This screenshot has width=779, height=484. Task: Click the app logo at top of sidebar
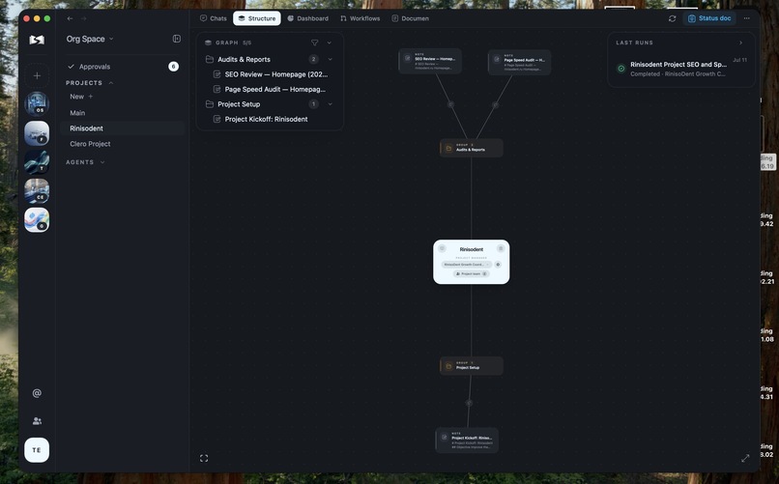tap(37, 40)
